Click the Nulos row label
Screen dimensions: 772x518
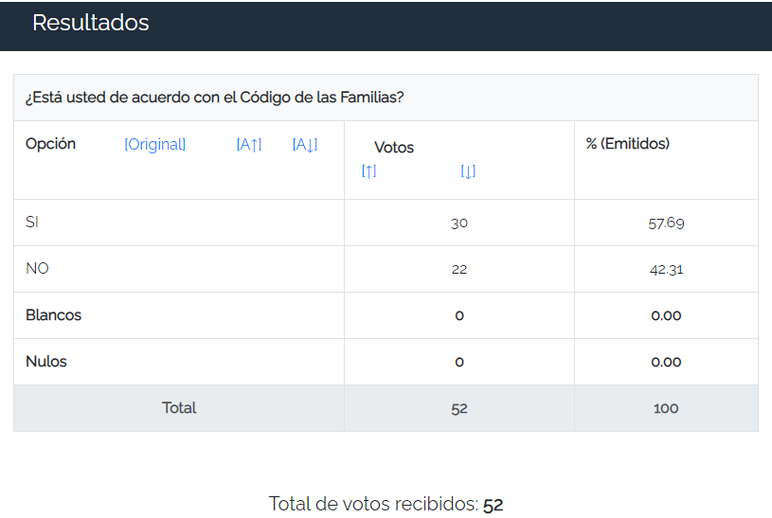click(x=46, y=362)
